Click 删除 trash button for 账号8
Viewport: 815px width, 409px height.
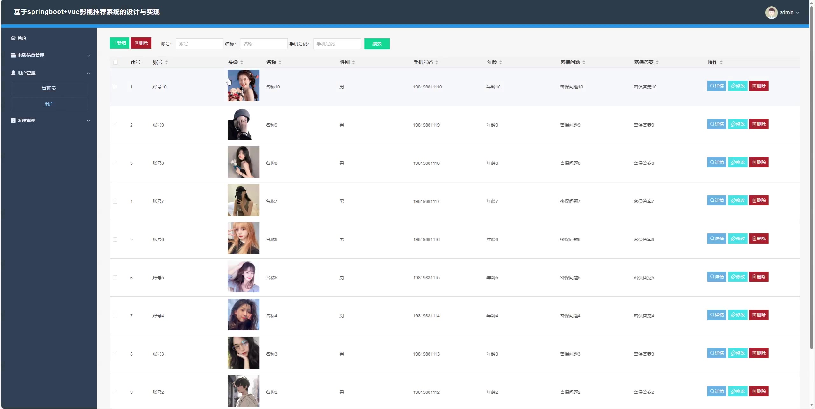(x=758, y=162)
